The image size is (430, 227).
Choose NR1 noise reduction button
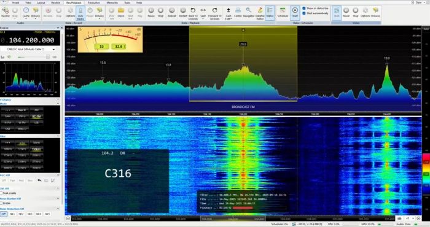(12, 214)
